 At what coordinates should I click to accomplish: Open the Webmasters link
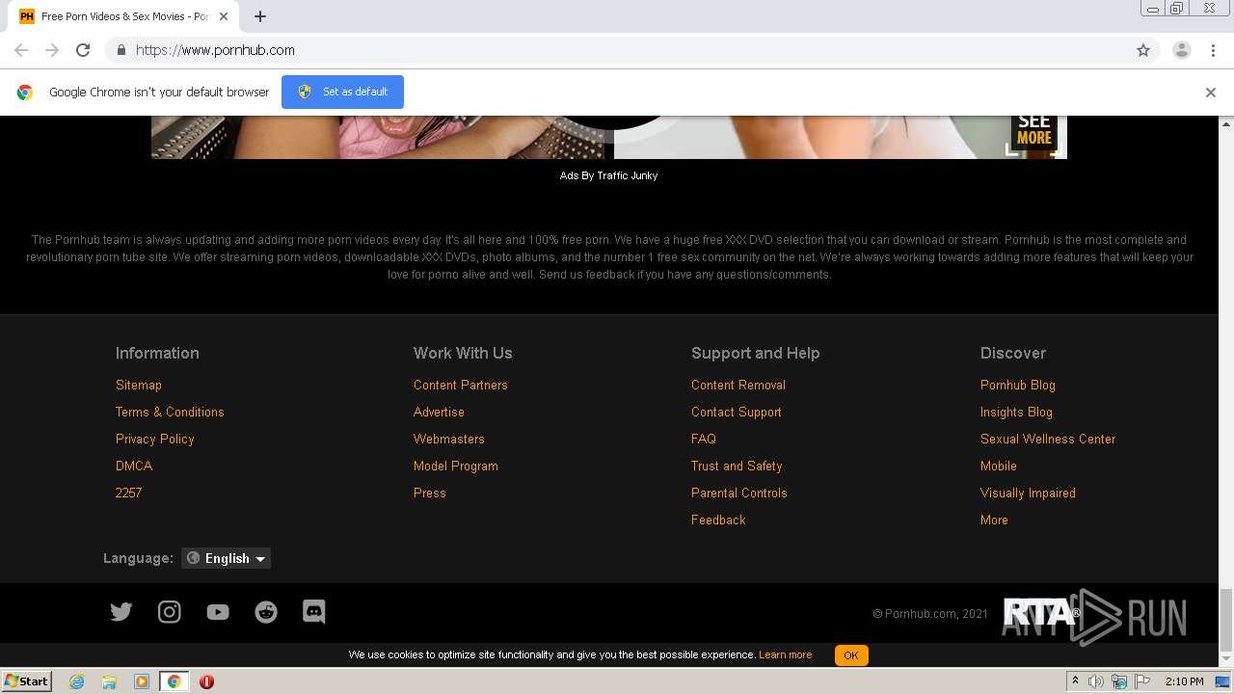click(x=449, y=439)
